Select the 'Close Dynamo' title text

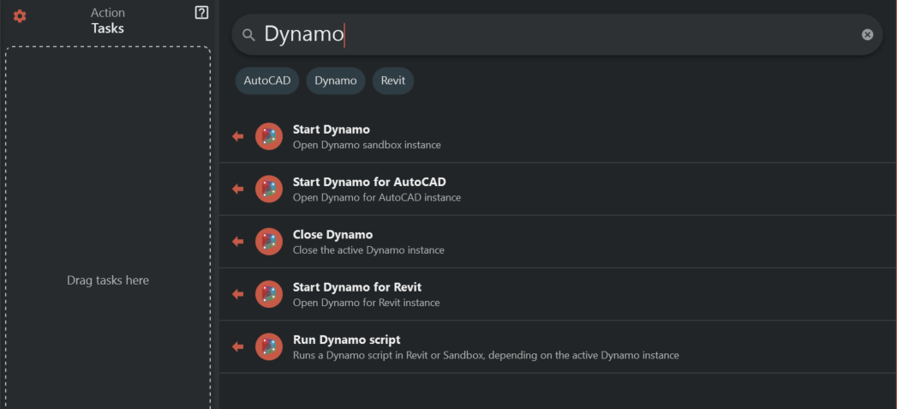pyautogui.click(x=333, y=235)
